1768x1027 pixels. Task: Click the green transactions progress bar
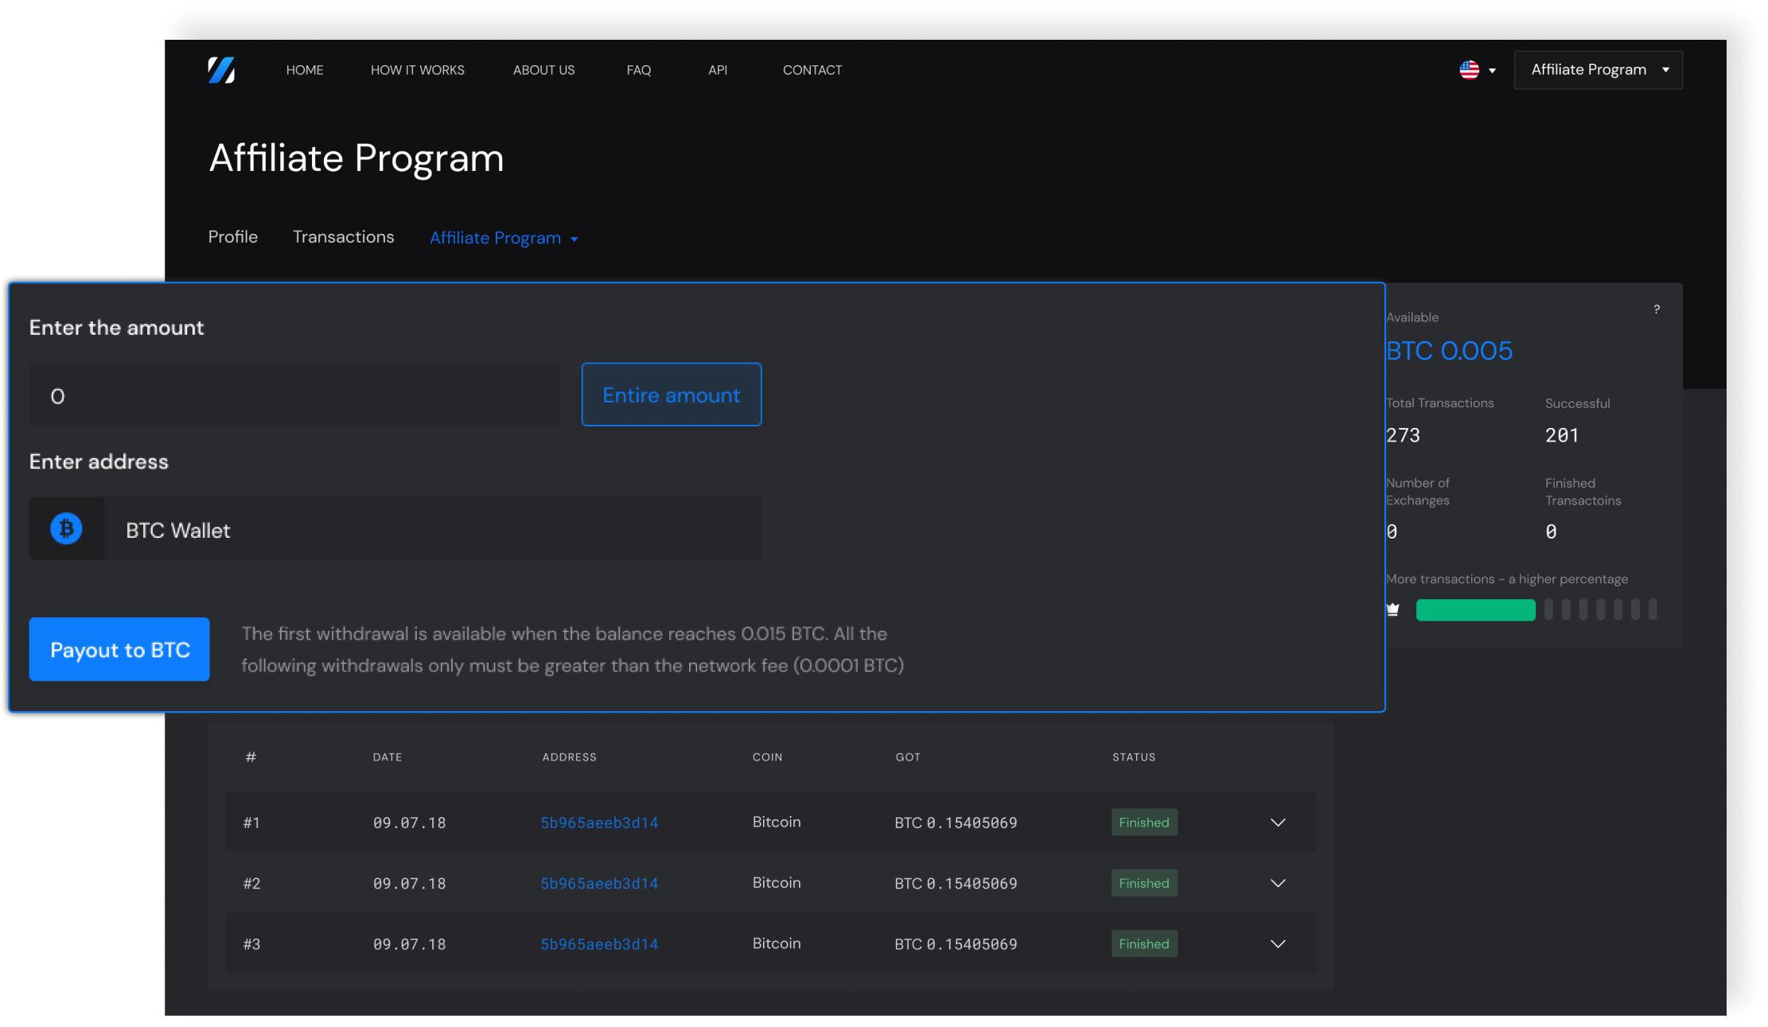(x=1475, y=610)
